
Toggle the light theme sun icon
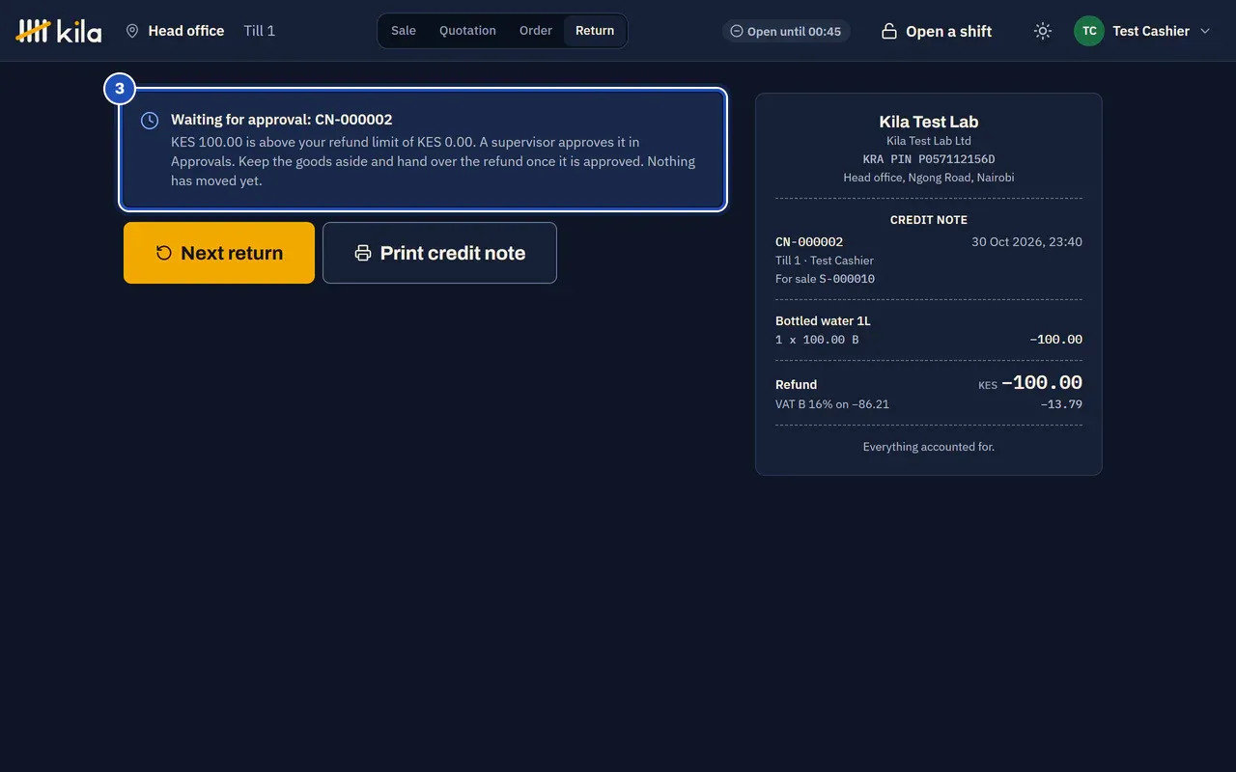[1043, 31]
